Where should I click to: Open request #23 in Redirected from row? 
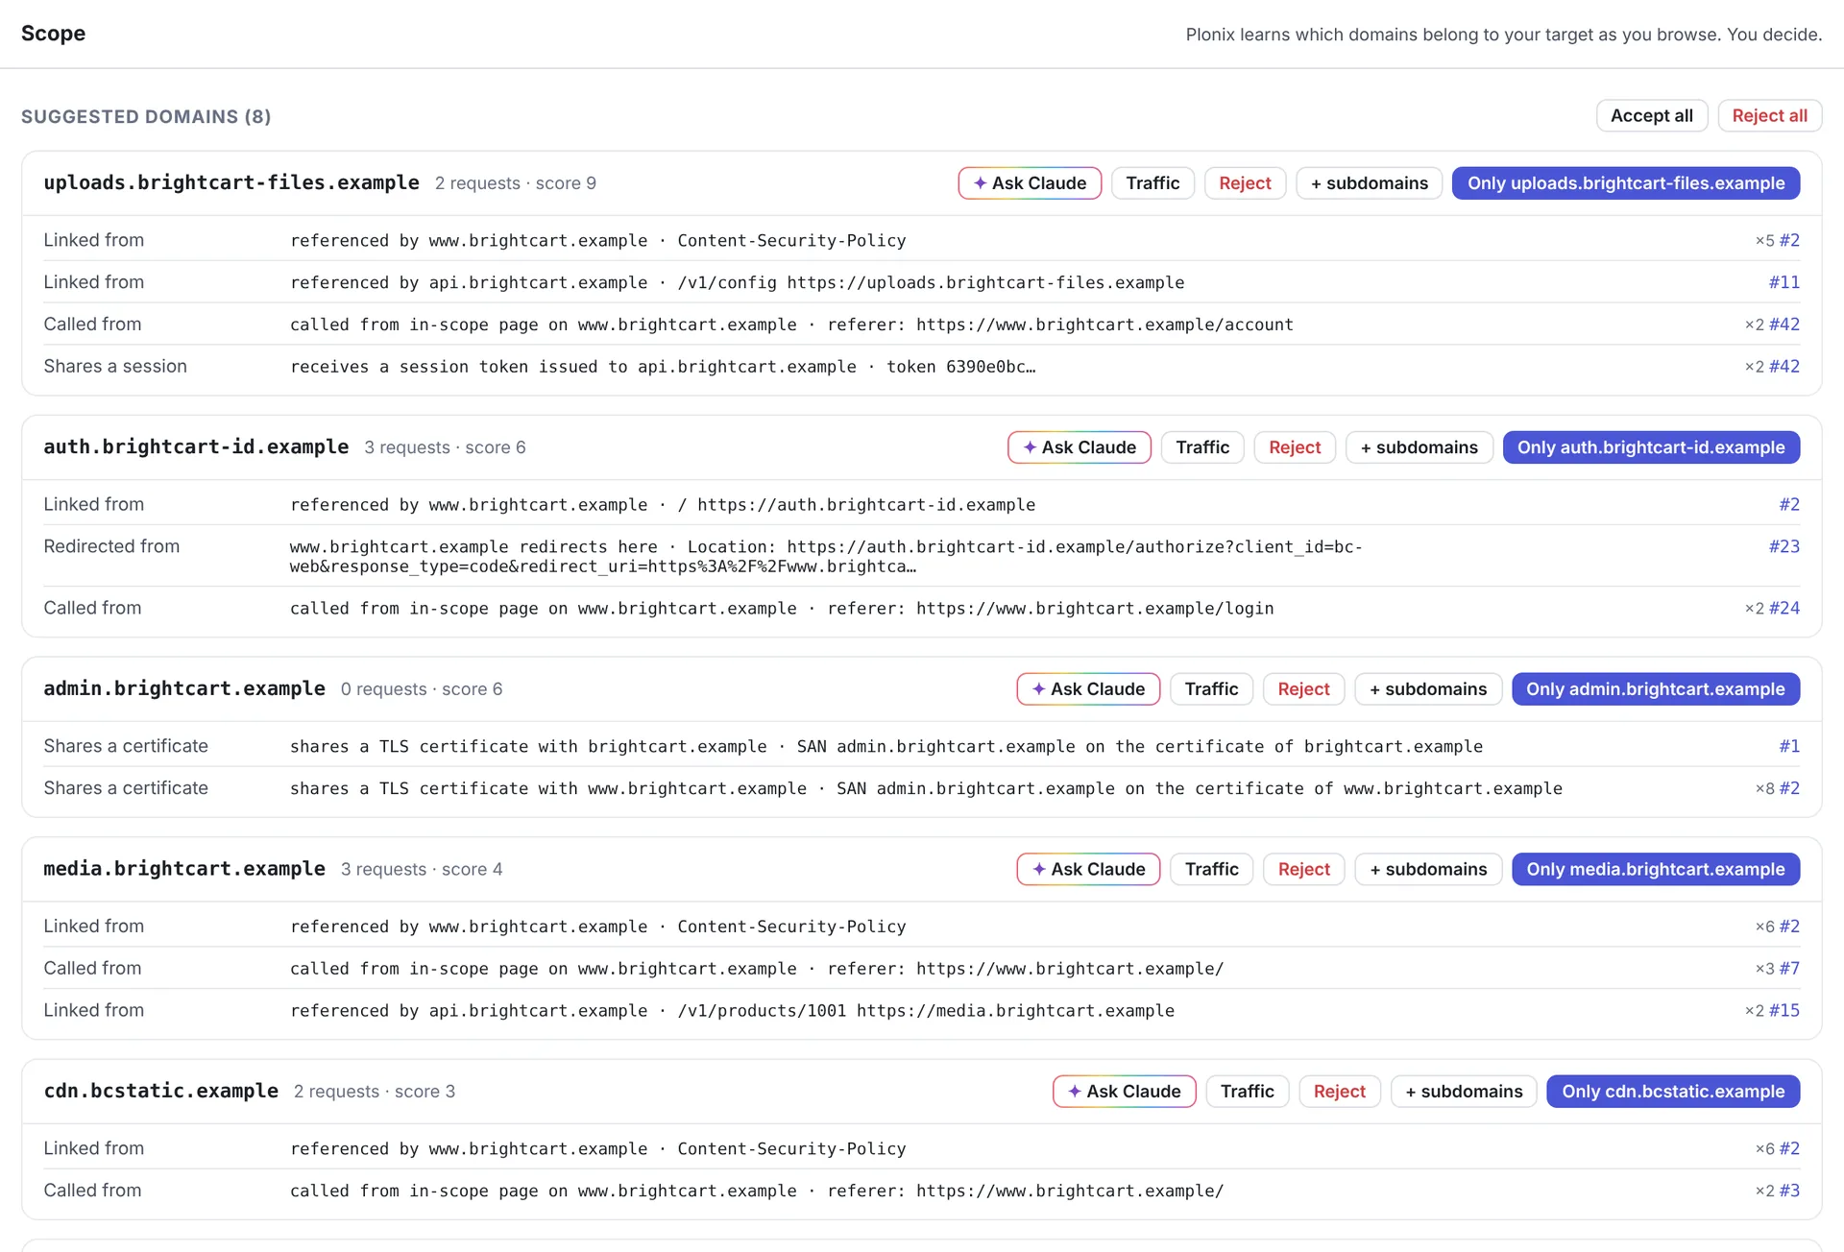point(1783,546)
